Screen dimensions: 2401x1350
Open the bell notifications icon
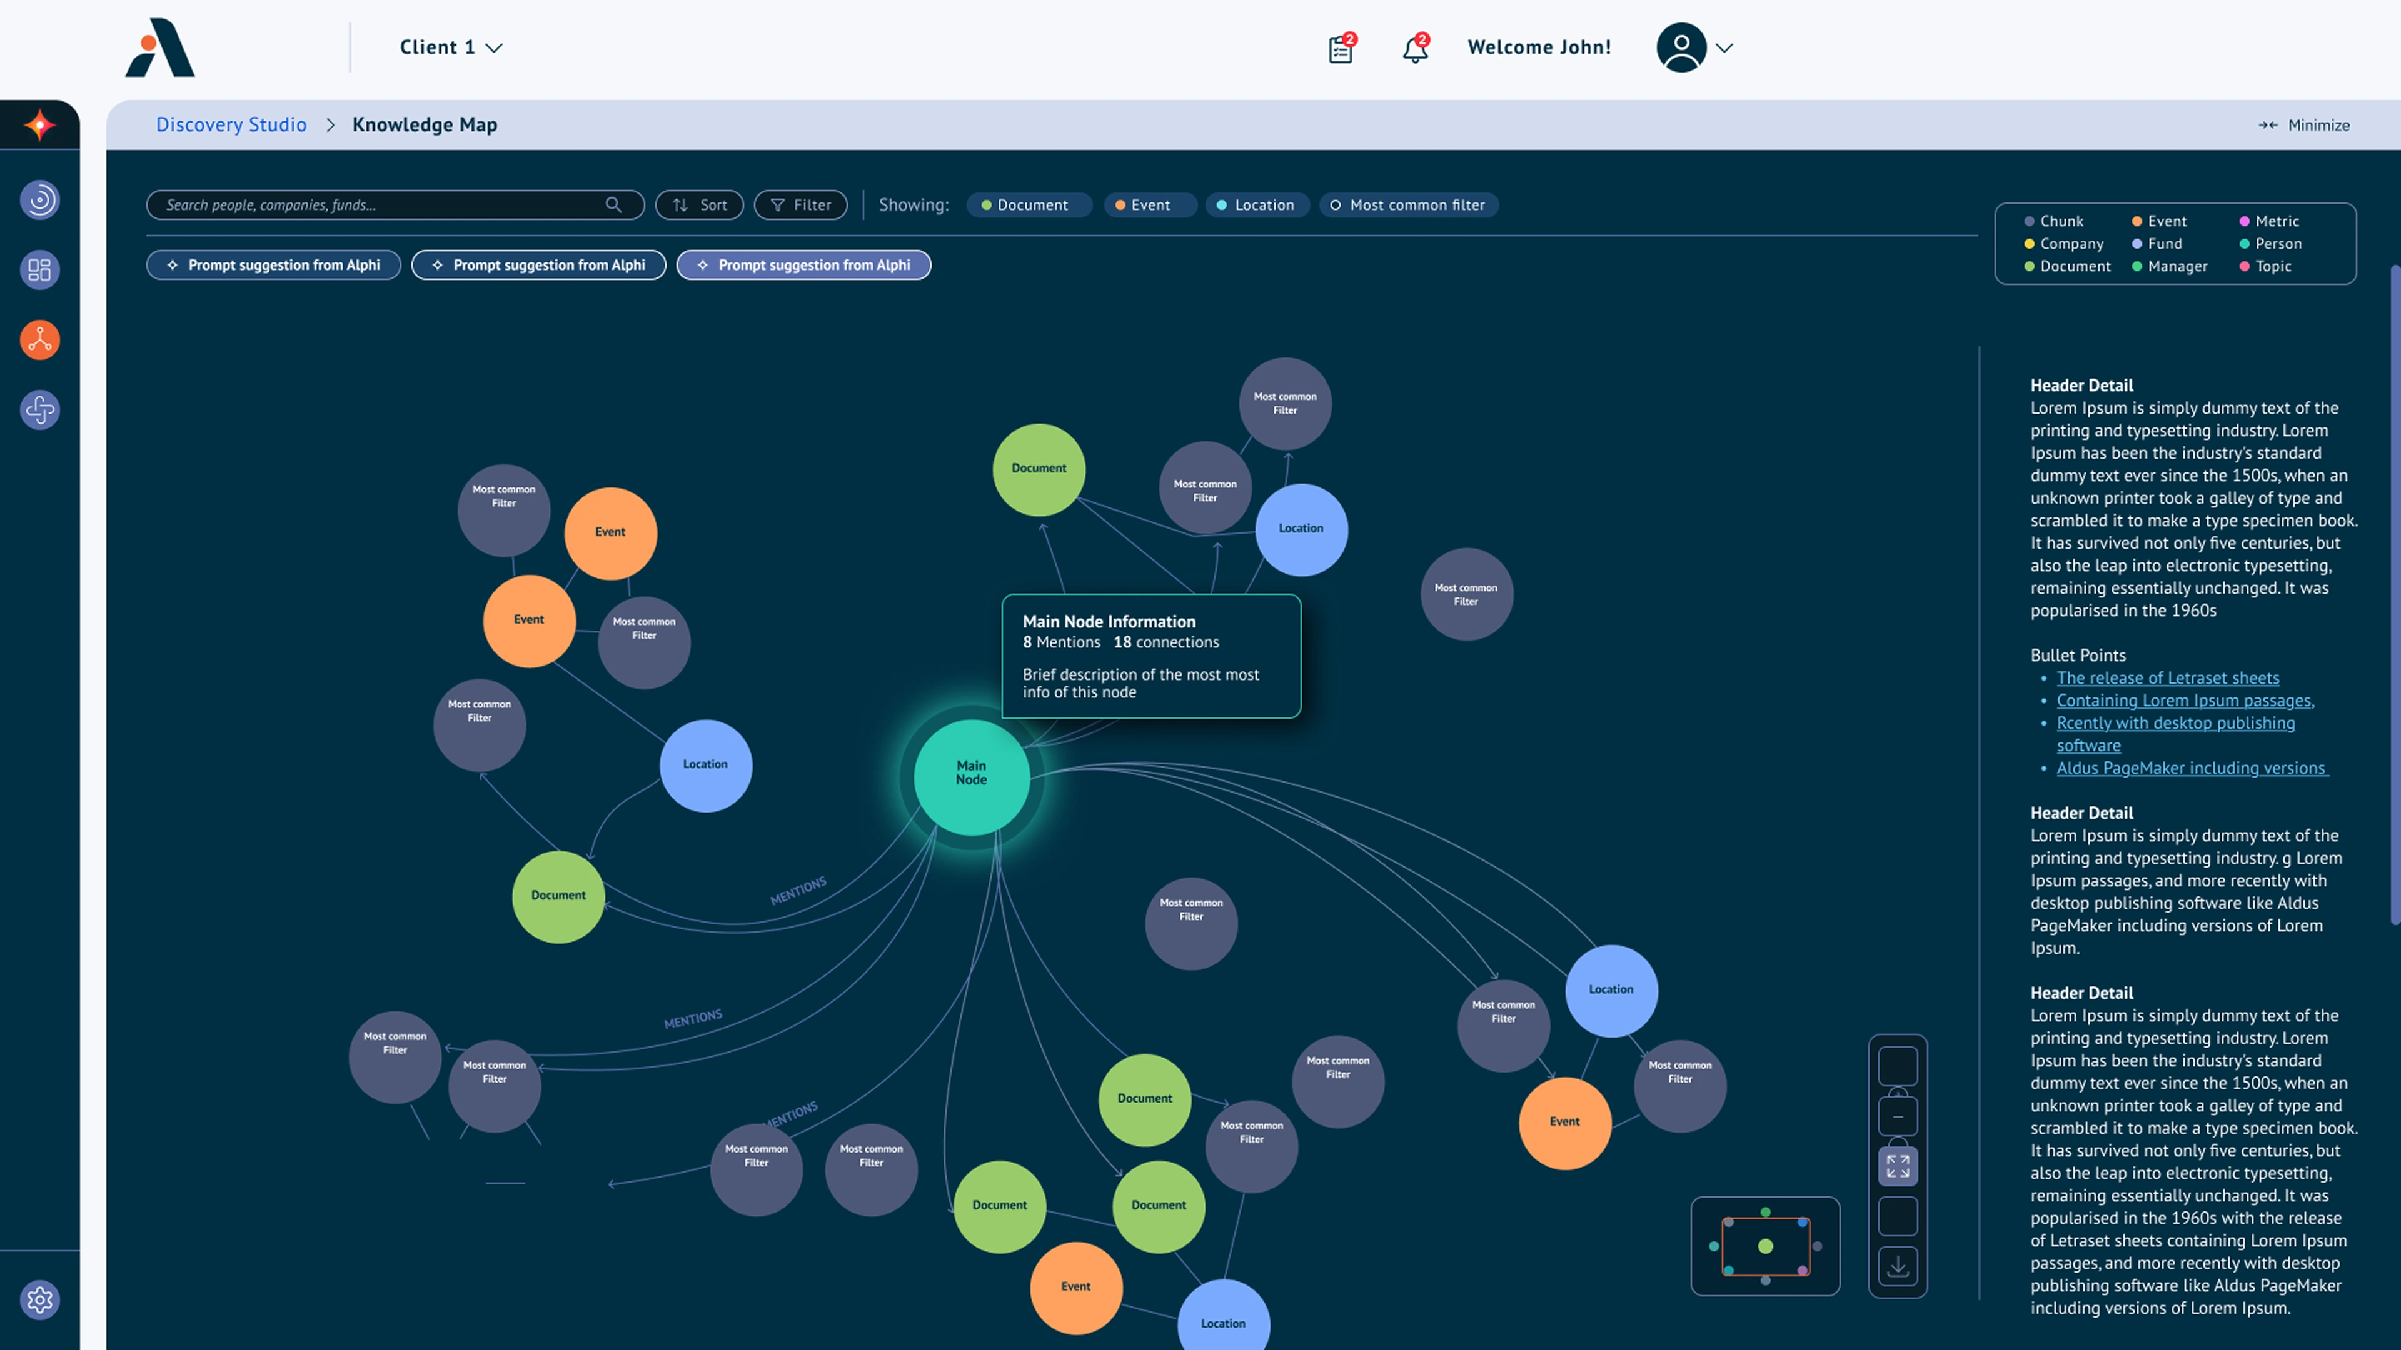(1415, 49)
